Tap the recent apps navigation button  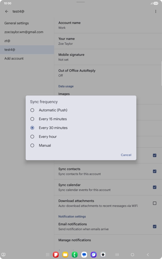(x=117, y=255)
